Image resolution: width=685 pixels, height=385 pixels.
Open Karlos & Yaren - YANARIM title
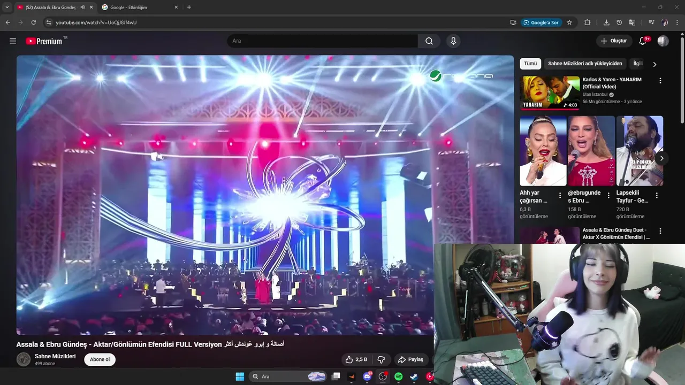pyautogui.click(x=612, y=83)
